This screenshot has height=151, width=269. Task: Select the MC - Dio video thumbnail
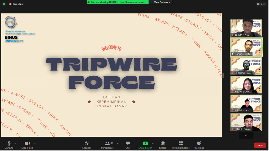(x=246, y=28)
